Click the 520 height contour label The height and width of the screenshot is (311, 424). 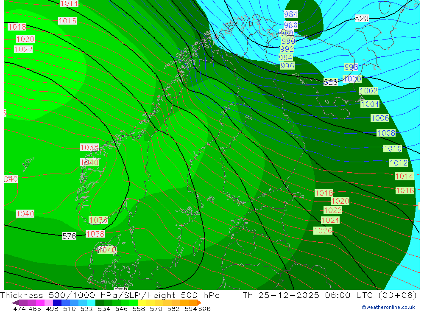(x=362, y=18)
